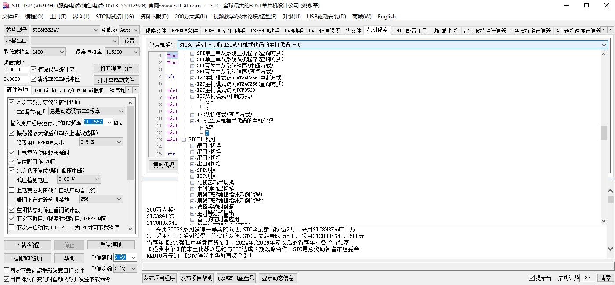Screen dimensions: 615x285
Task: Select 选择系统时钟源 tree item
Action: (215, 207)
